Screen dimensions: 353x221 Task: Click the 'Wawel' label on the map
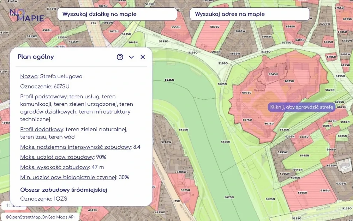[259, 90]
